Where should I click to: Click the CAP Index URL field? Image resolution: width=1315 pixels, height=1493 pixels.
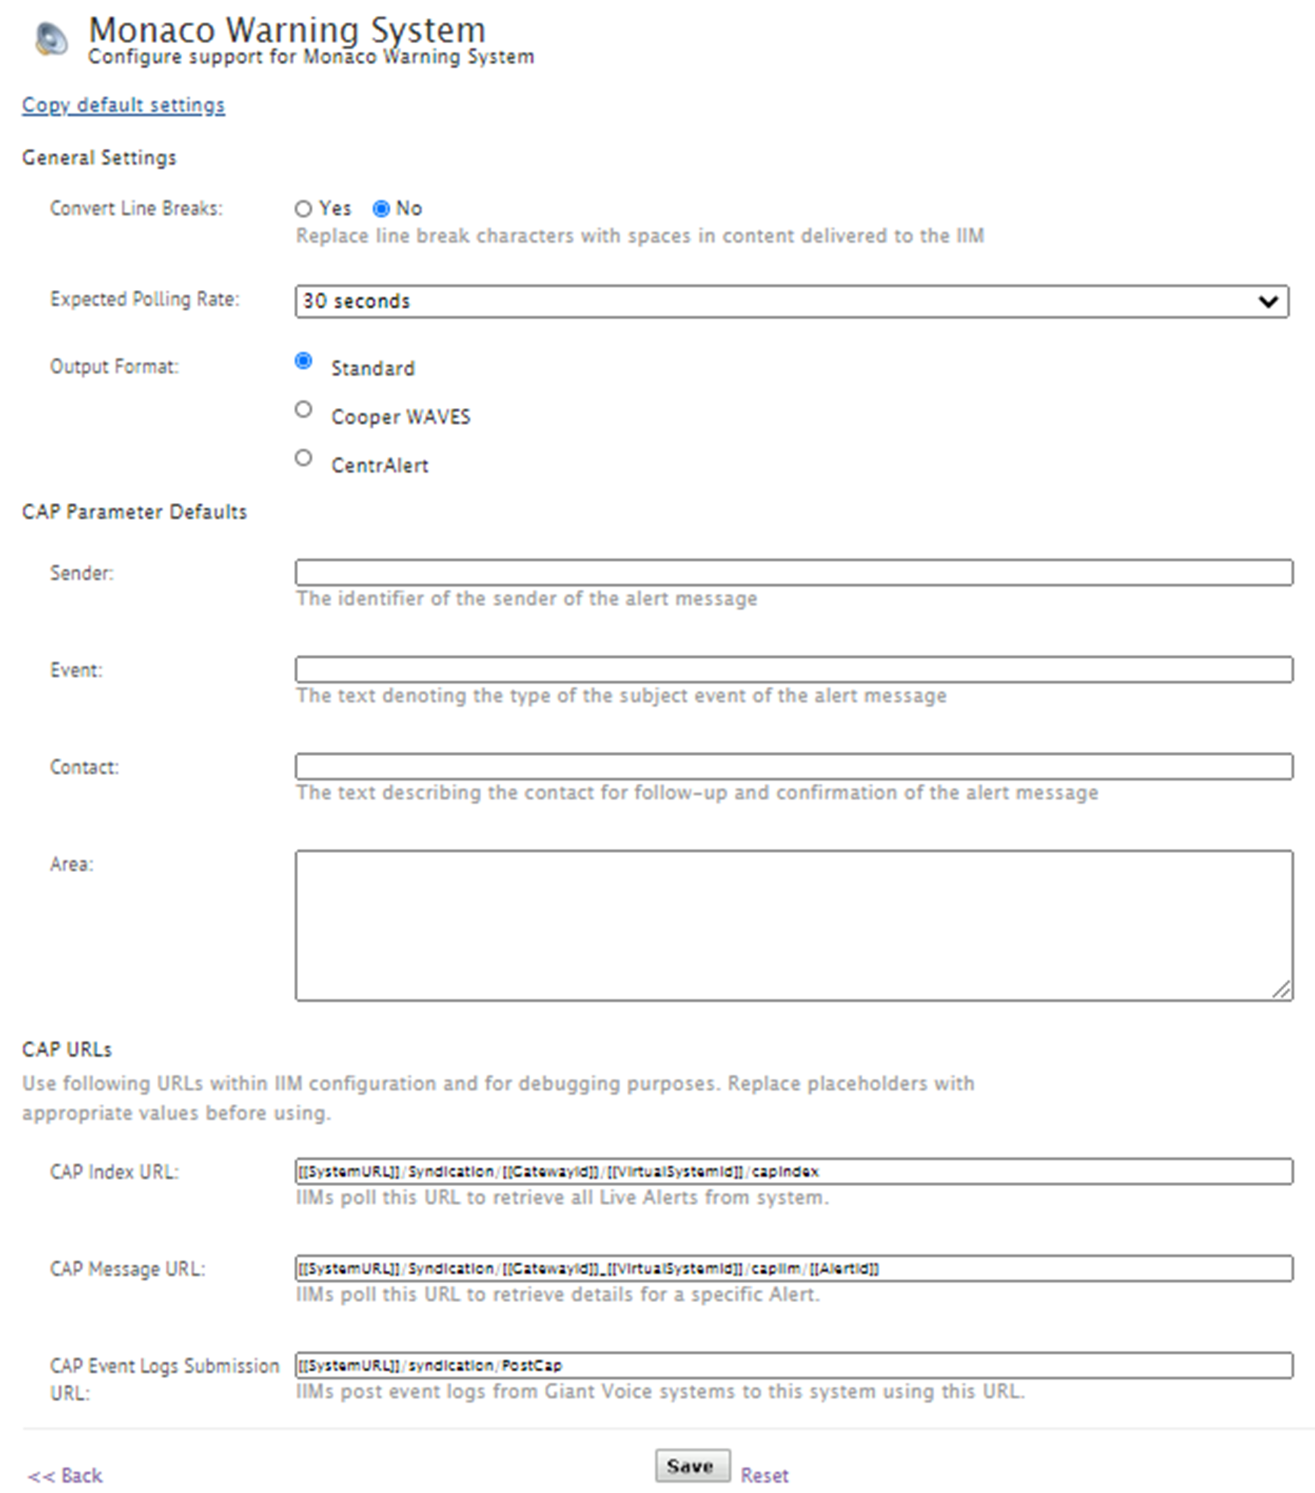point(794,1171)
